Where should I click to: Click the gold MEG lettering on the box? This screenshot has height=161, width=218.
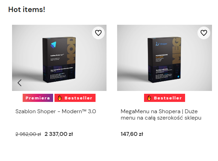pos(177,51)
